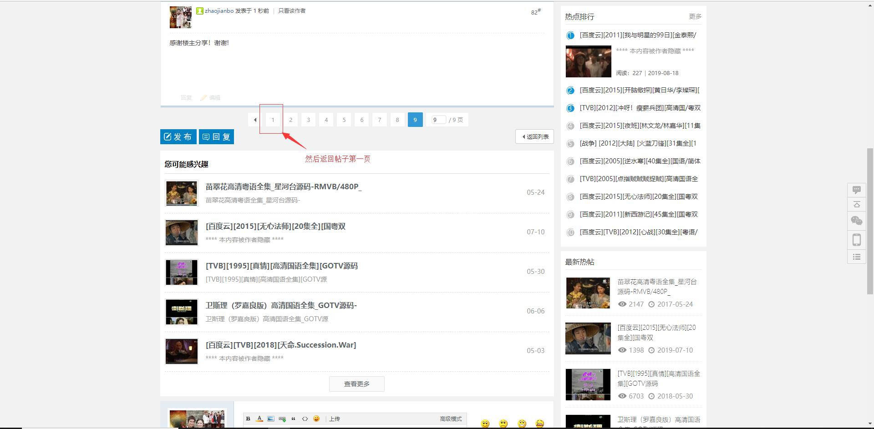The image size is (874, 429).
Task: Open 苗翠花 thread in 最新热帖 sidebar
Action: pos(657,287)
